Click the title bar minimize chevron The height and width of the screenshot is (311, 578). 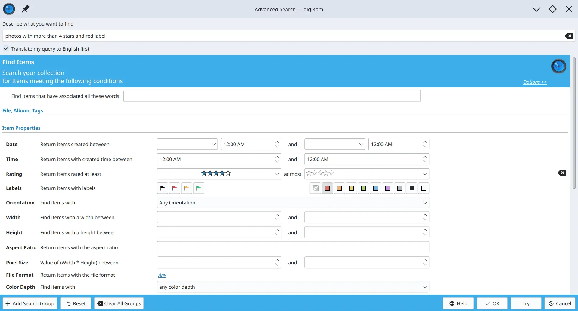[536, 9]
